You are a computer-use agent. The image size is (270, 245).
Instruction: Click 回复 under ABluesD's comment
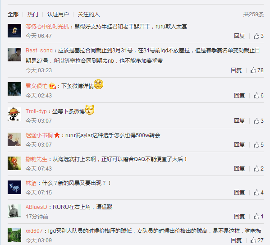tap(239, 216)
